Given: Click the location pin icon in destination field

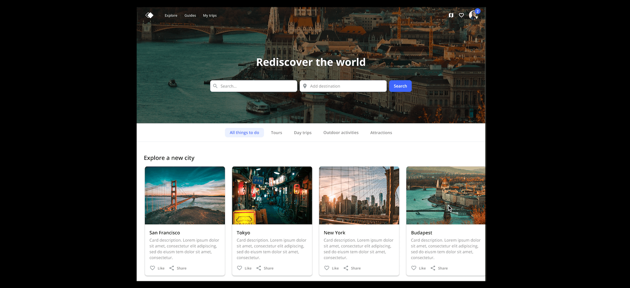Looking at the screenshot, I should 305,86.
